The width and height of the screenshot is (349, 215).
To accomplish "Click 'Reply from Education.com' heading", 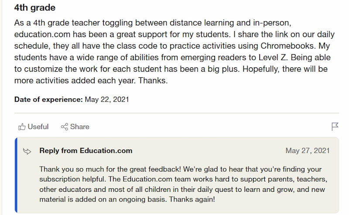I will coord(86,151).
